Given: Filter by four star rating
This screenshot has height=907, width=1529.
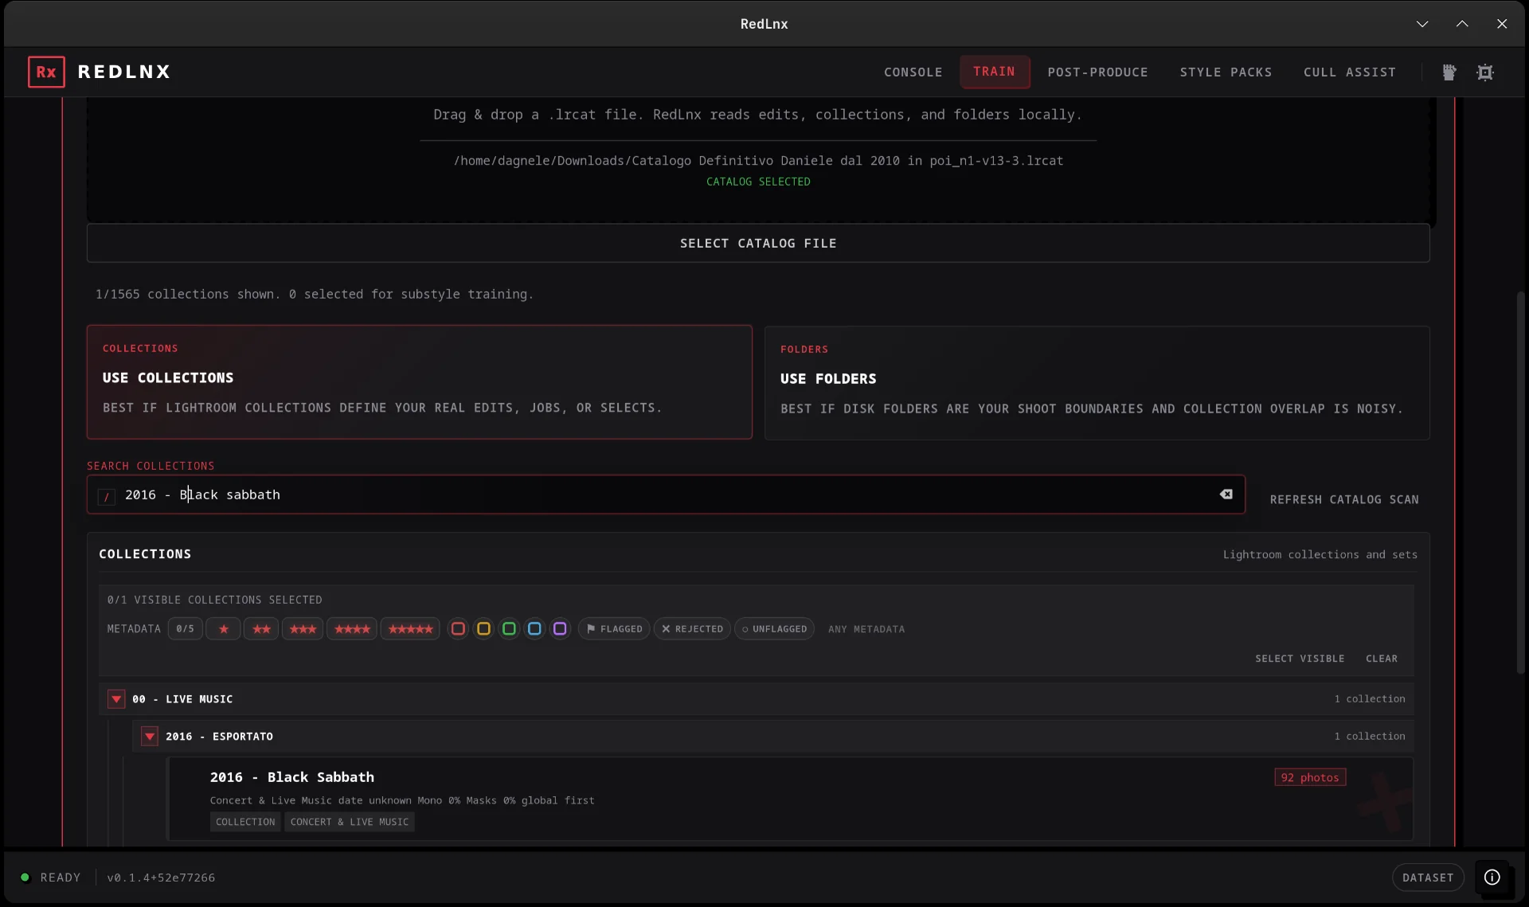Looking at the screenshot, I should [352, 629].
